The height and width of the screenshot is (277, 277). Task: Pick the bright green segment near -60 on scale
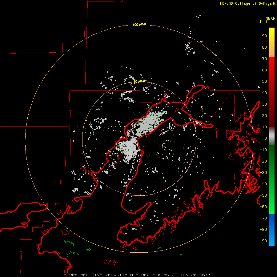click(x=272, y=207)
